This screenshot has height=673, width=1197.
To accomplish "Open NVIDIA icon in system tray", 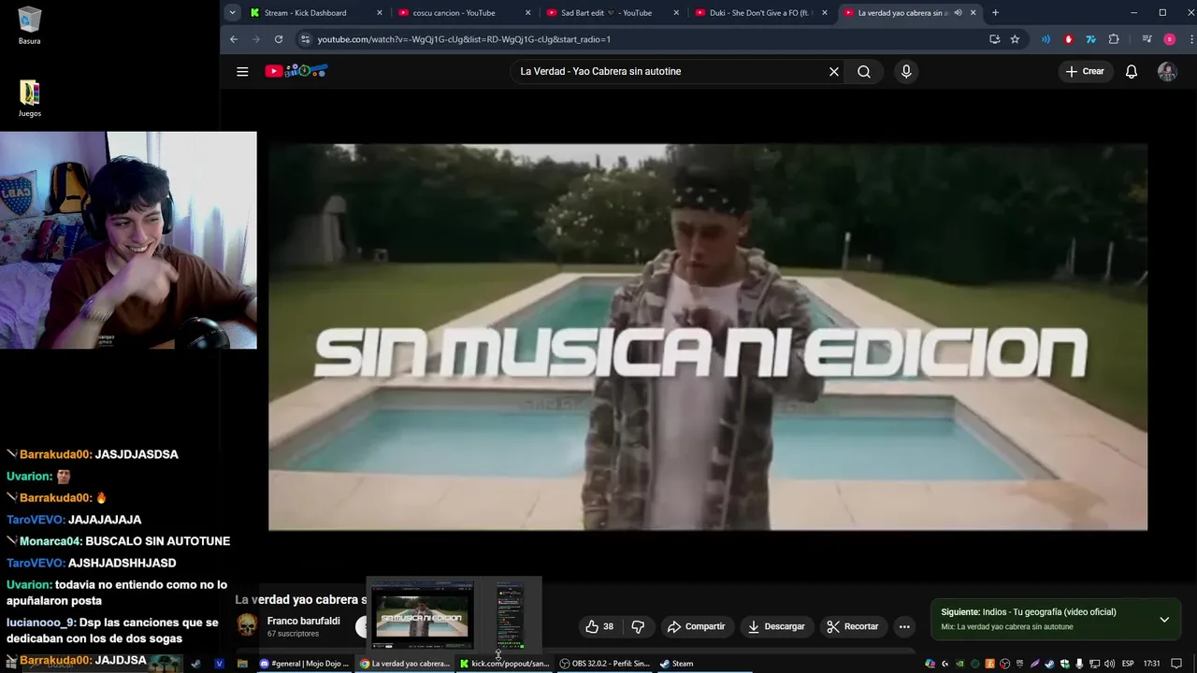I will [x=959, y=664].
